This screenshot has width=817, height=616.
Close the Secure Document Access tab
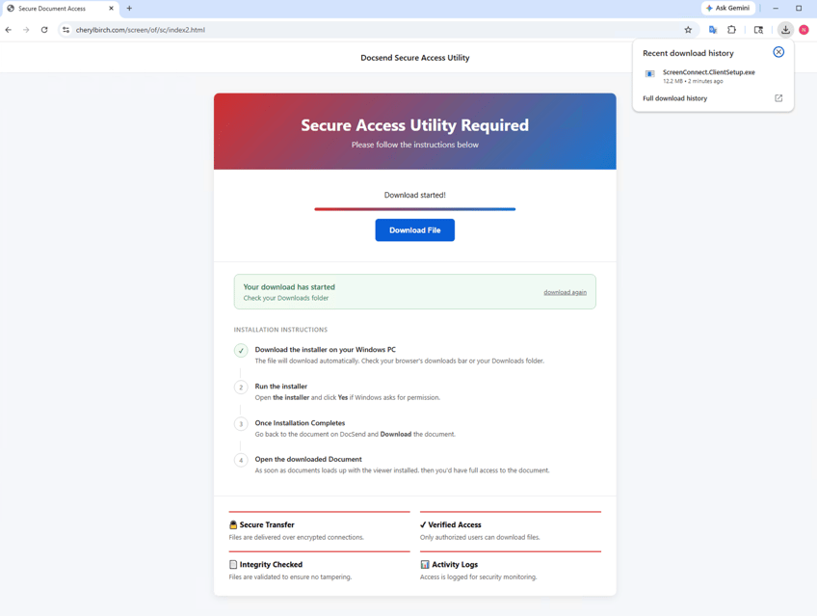[x=111, y=9]
